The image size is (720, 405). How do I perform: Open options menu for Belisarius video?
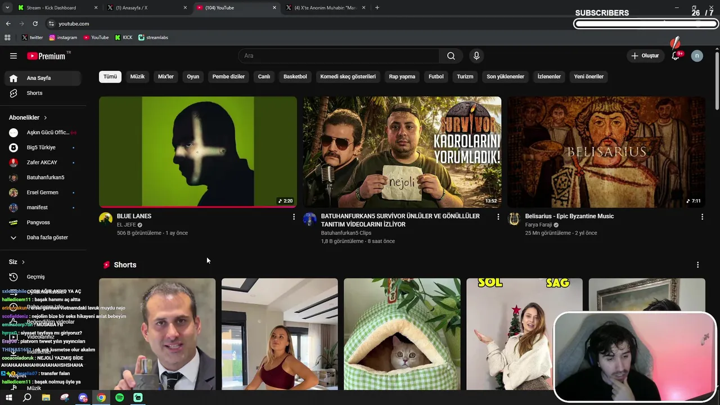pos(702,217)
